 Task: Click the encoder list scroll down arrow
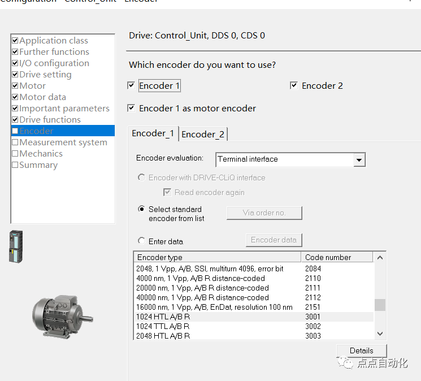(x=380, y=334)
